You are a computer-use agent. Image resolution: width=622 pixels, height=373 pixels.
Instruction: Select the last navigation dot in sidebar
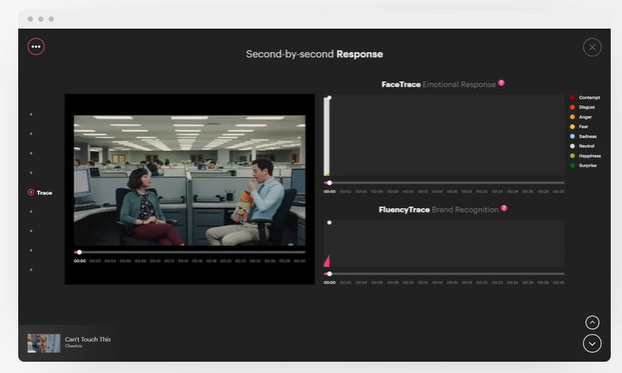click(x=31, y=270)
